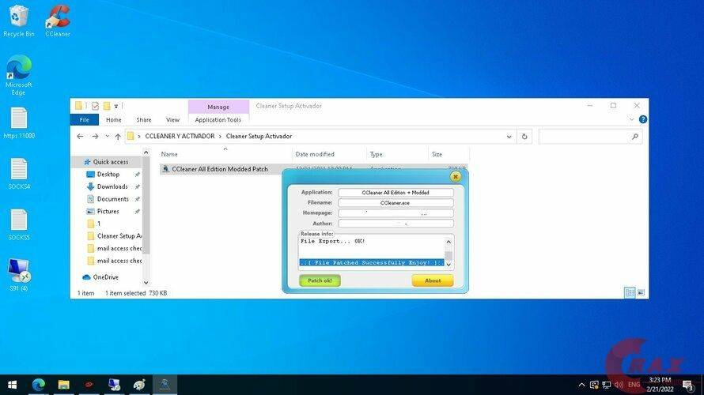Sort files by the Size column
Screen dimensions: 704x395
pyautogui.click(x=449, y=154)
